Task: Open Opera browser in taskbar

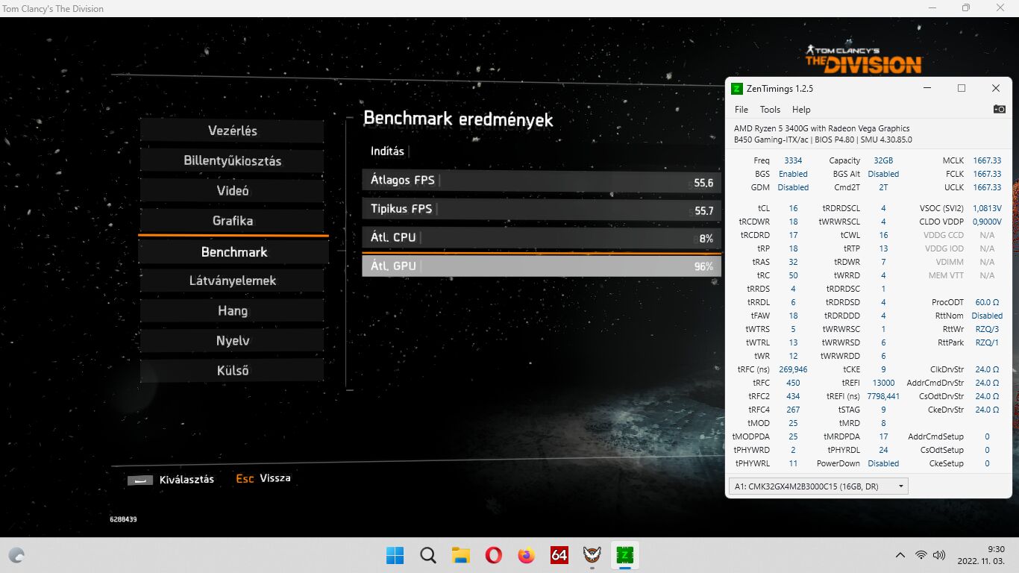Action: click(493, 555)
